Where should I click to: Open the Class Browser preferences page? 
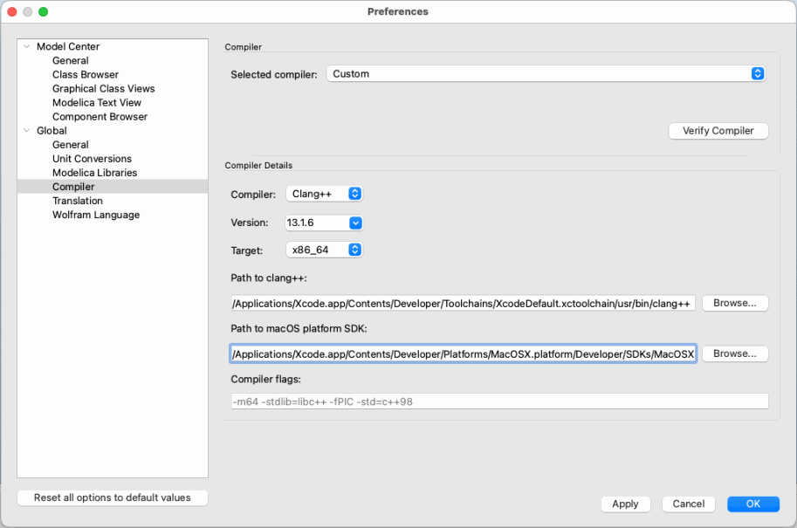point(85,74)
